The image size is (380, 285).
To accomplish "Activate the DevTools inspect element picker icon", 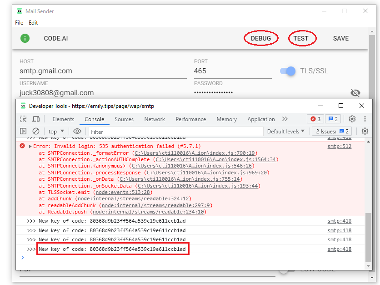I will tap(23, 119).
